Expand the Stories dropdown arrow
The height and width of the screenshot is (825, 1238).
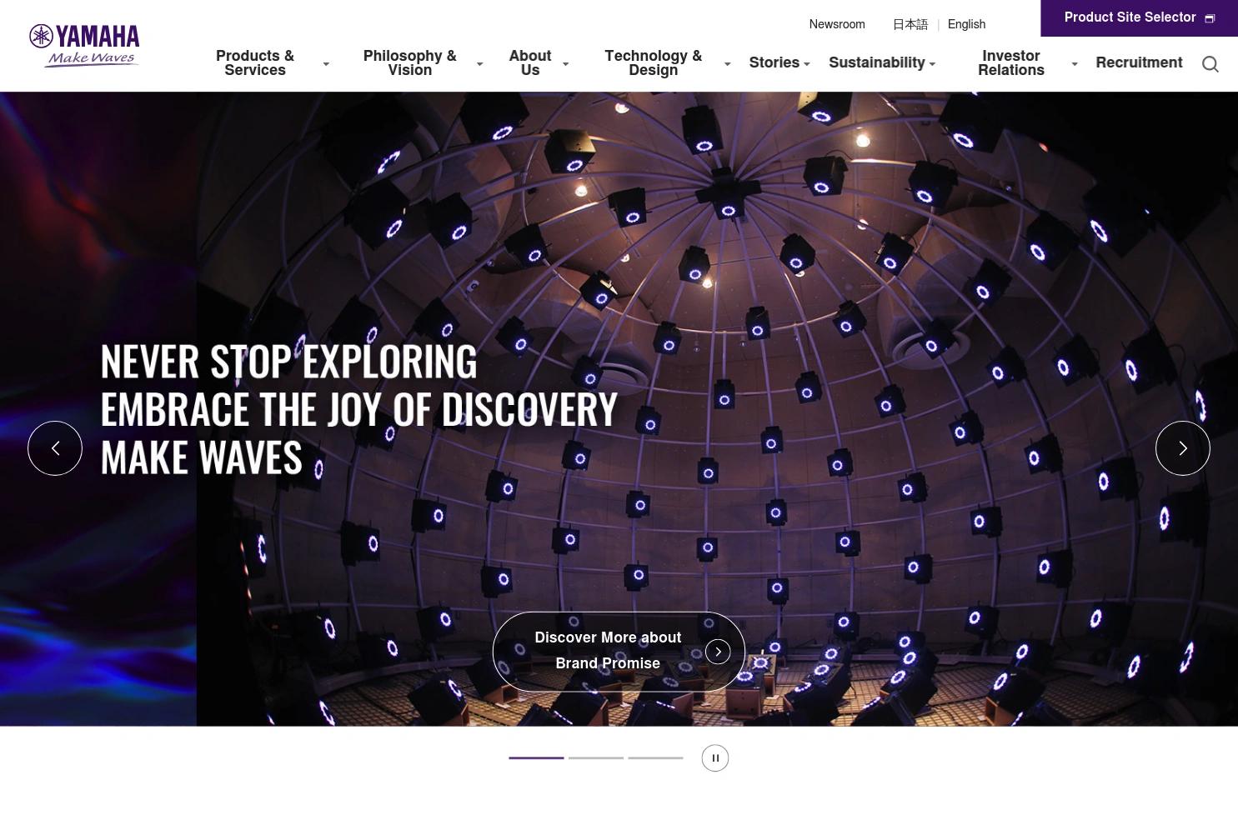click(806, 64)
